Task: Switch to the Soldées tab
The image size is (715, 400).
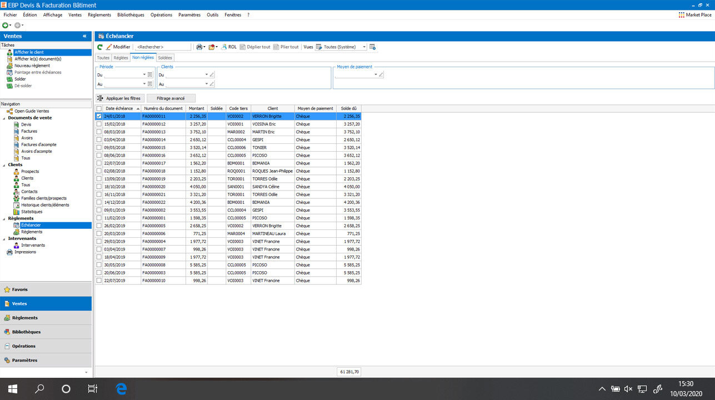Action: pyautogui.click(x=165, y=58)
